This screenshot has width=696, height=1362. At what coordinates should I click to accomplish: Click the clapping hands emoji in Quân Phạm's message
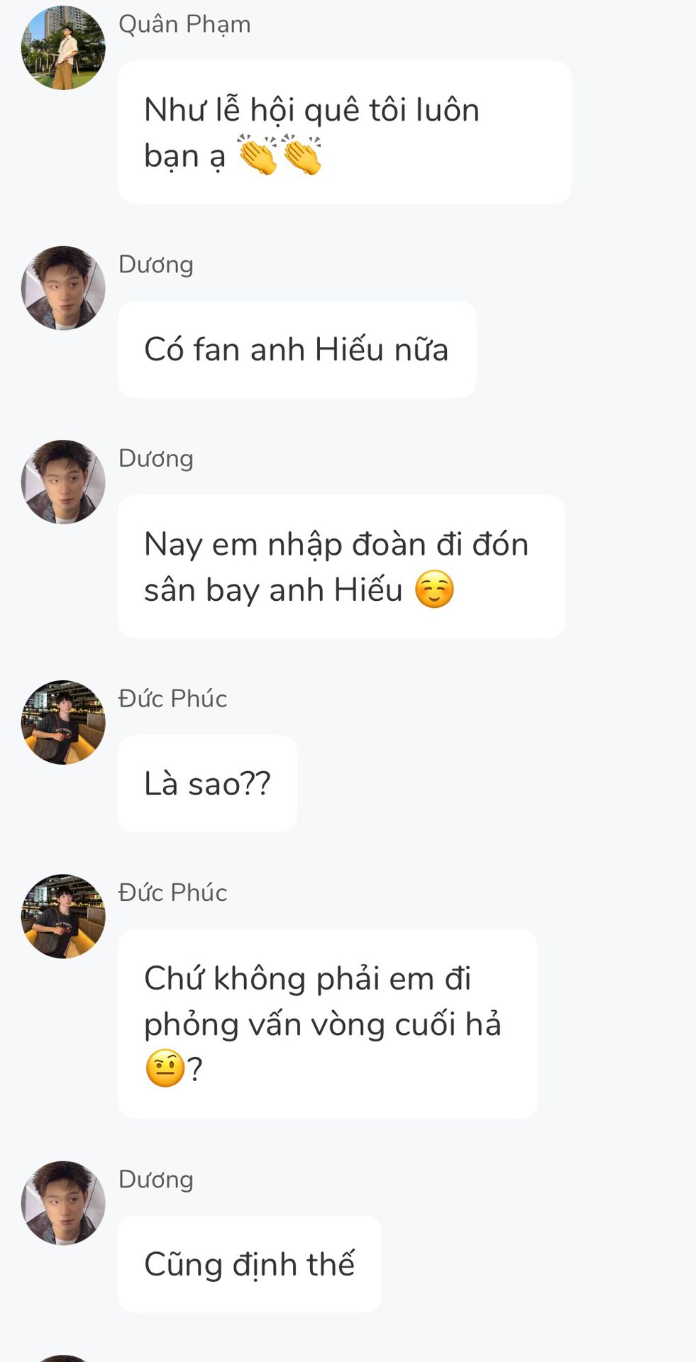(280, 155)
